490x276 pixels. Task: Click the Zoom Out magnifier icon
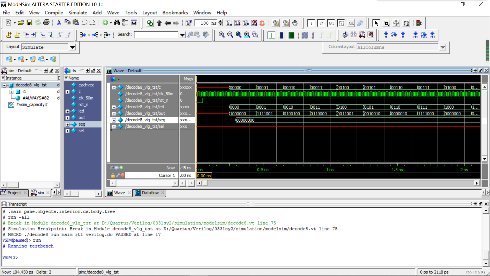[x=230, y=35]
